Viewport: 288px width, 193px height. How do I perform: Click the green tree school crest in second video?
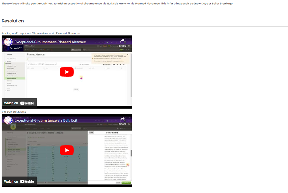(x=13, y=127)
